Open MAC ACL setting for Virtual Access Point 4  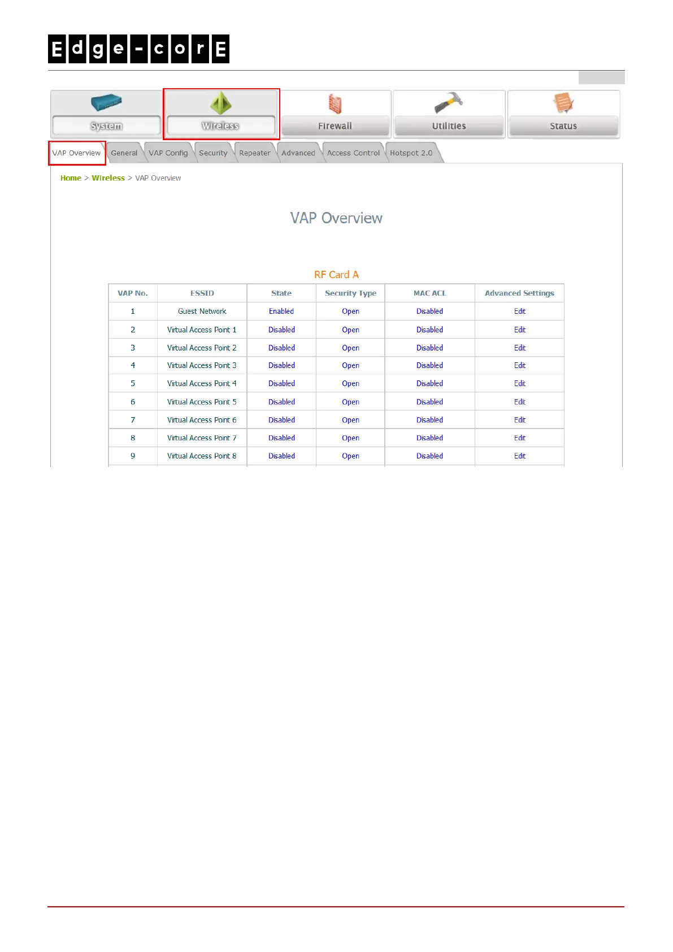click(429, 384)
